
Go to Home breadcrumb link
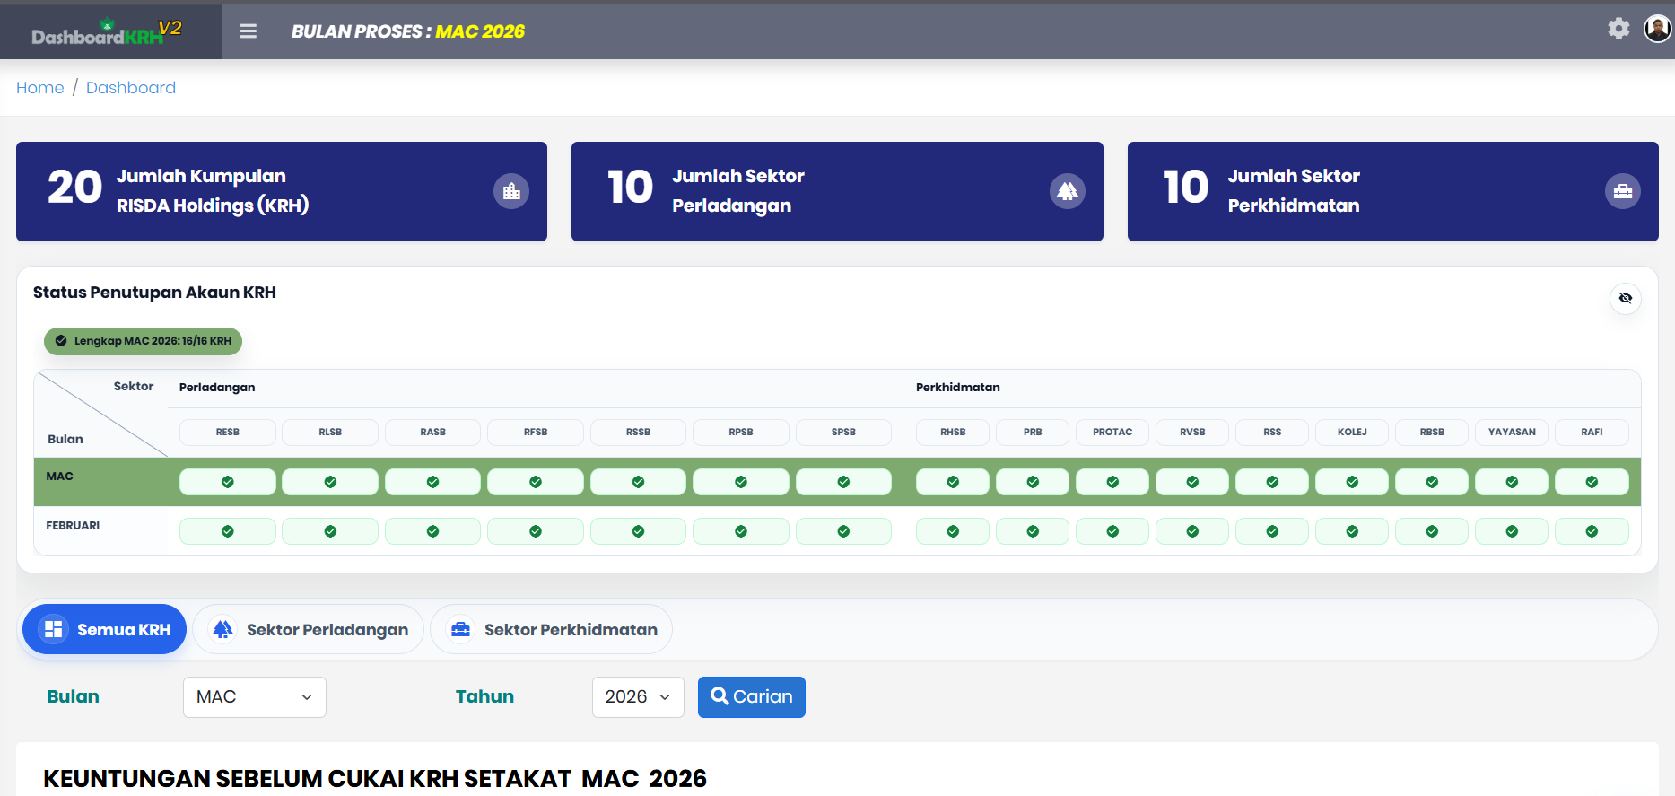tap(40, 88)
